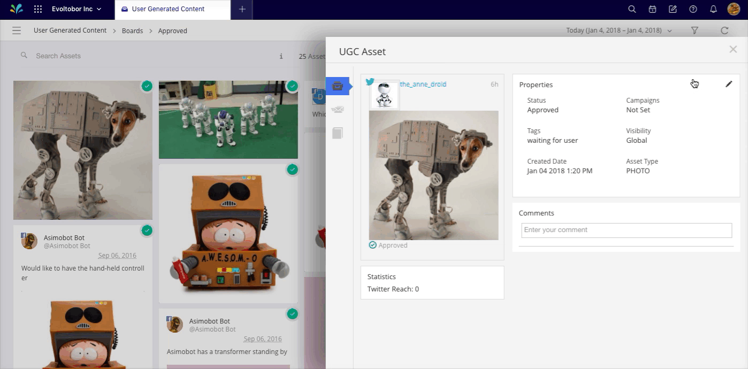Image resolution: width=748 pixels, height=369 pixels.
Task: Toggle the checkmark on the transformer post card
Action: pos(292,314)
